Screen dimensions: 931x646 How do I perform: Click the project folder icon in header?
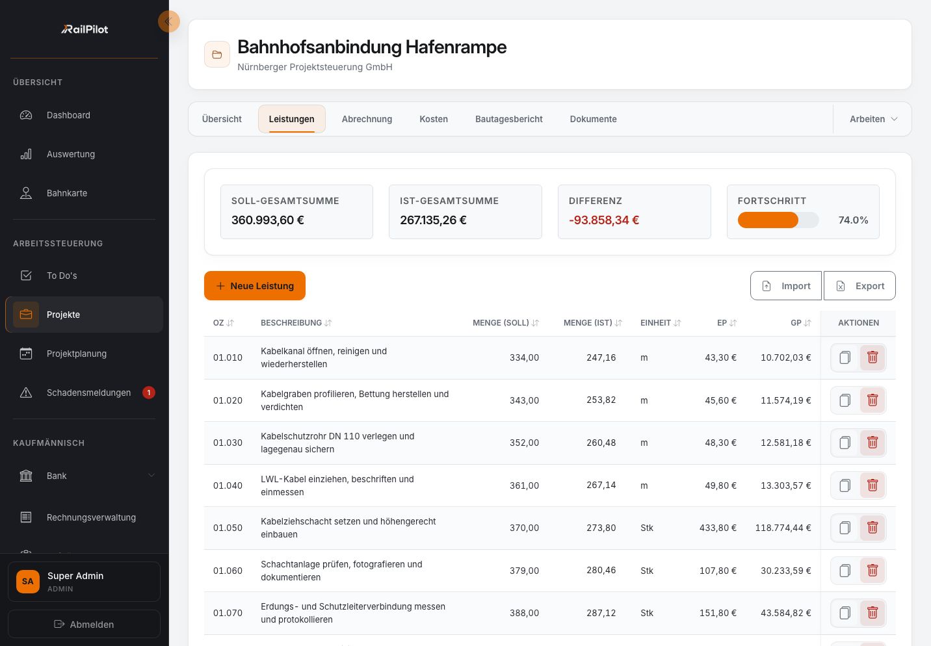[x=217, y=55]
